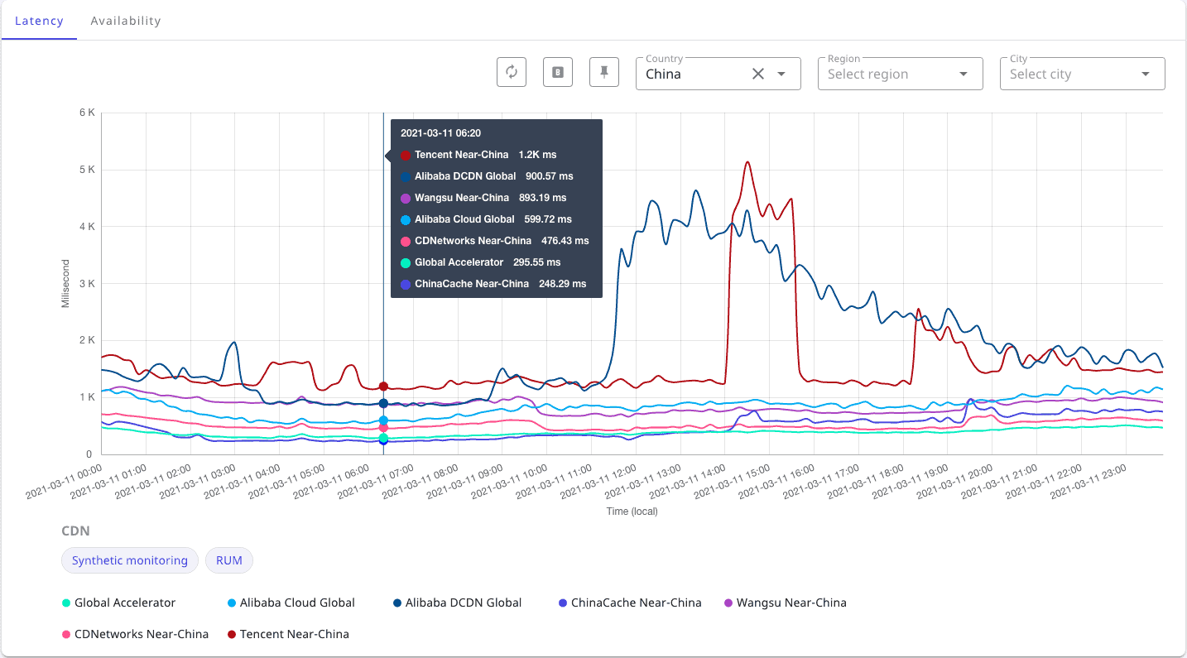This screenshot has height=658, width=1187.
Task: Open the Select city dropdown
Action: click(x=1082, y=74)
